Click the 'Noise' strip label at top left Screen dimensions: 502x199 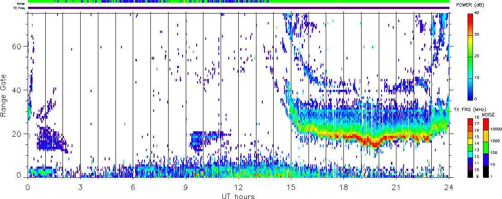21,4
